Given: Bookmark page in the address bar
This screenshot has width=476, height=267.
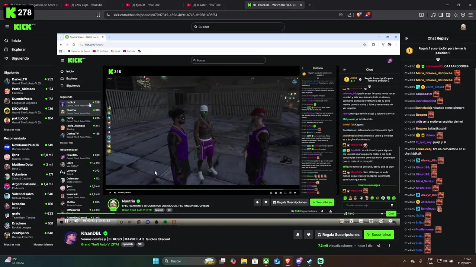Looking at the screenshot, I should 98,15.
